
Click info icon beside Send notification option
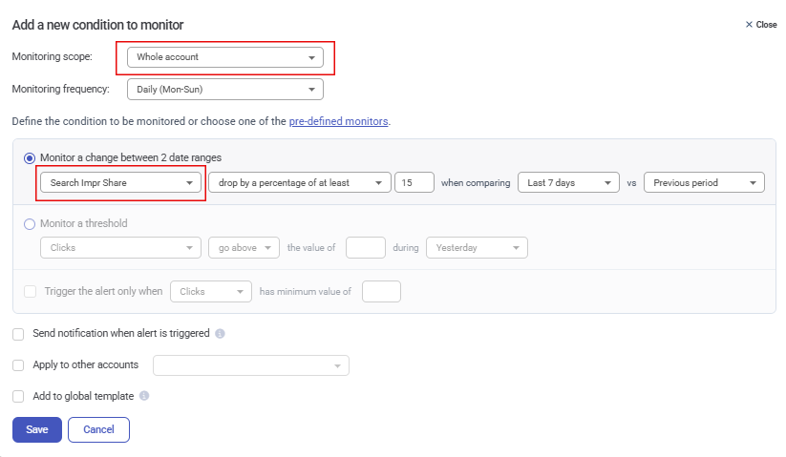(x=220, y=334)
